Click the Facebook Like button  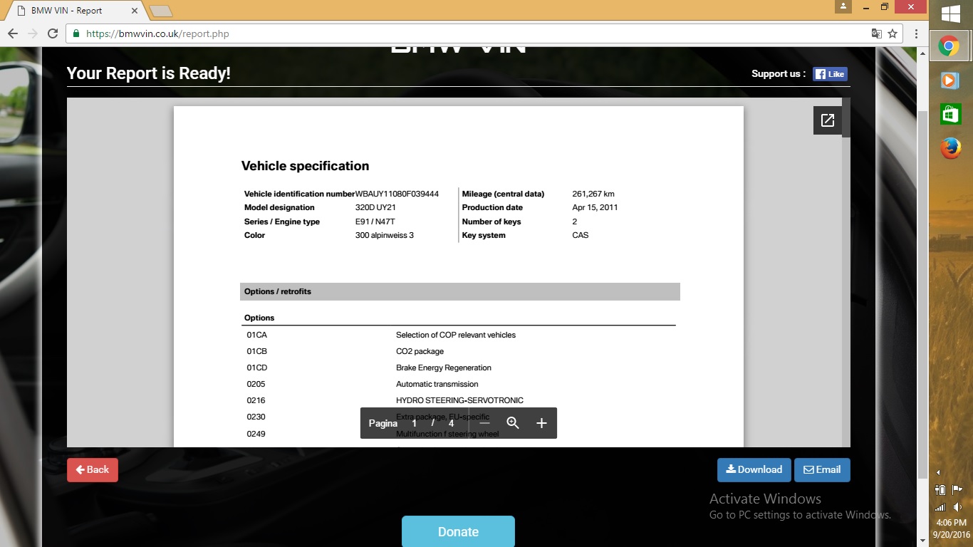830,74
